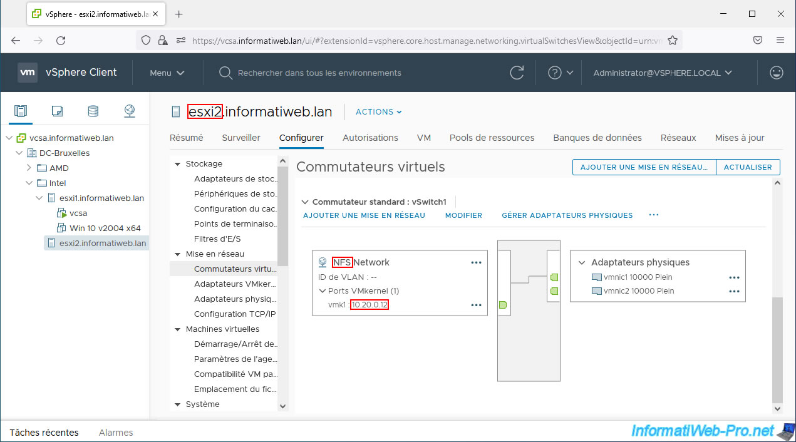Click the vSphere refresh icon in header
The width and height of the screenshot is (796, 442).
point(517,73)
